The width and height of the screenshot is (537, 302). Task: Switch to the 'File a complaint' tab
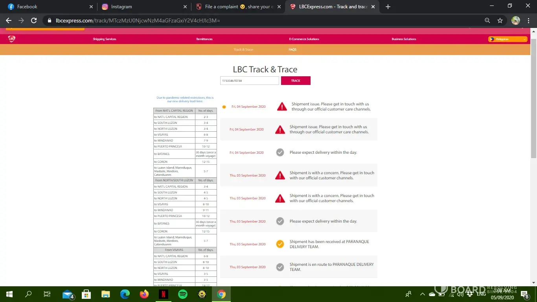click(x=238, y=7)
